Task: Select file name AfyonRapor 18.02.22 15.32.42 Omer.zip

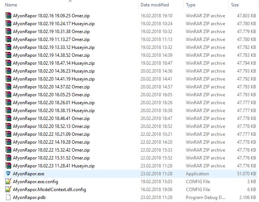Action: tap(51, 150)
